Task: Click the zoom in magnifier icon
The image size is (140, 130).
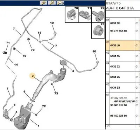Action: [x=43, y=2]
